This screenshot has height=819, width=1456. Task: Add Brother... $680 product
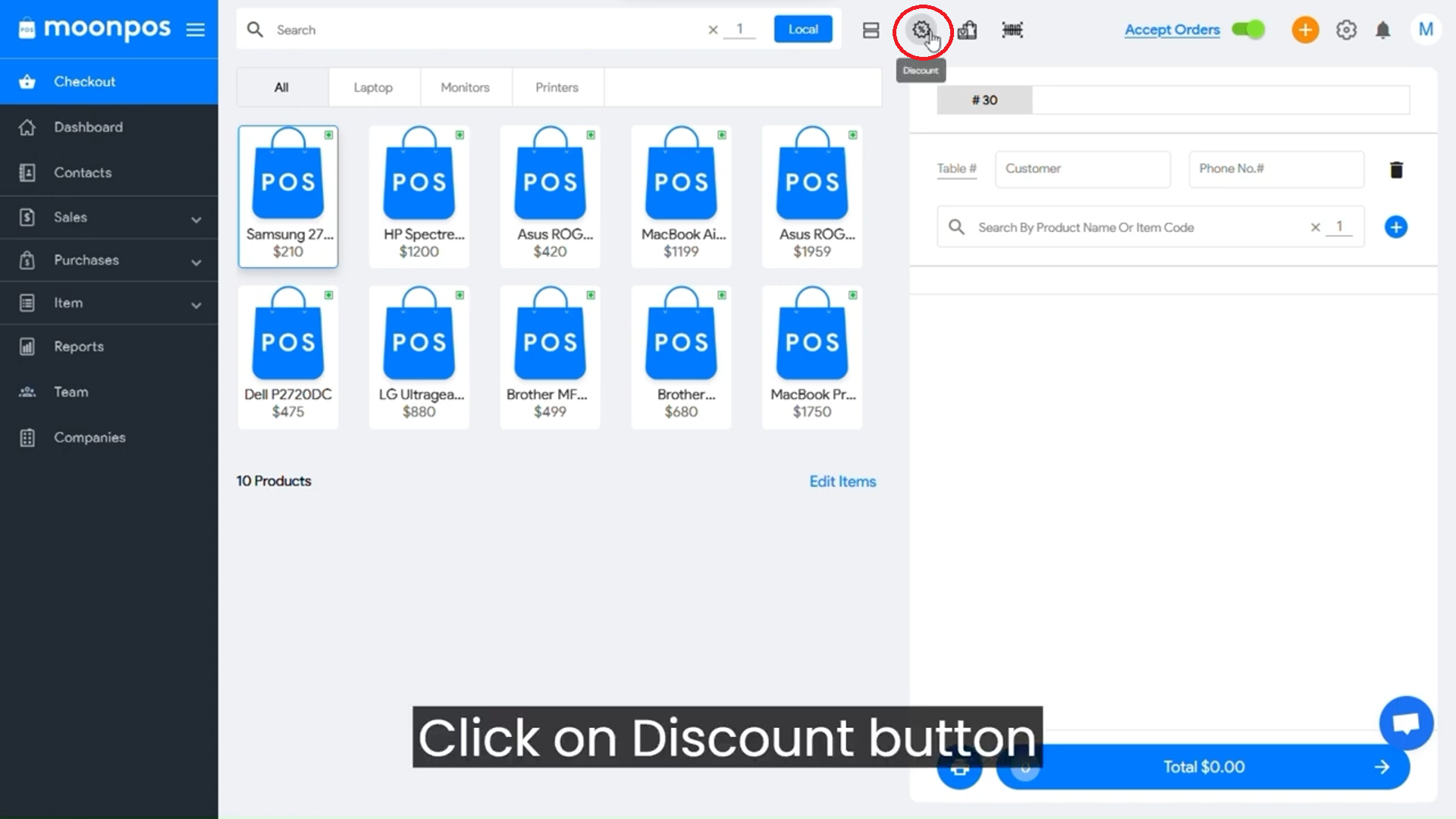pyautogui.click(x=681, y=357)
